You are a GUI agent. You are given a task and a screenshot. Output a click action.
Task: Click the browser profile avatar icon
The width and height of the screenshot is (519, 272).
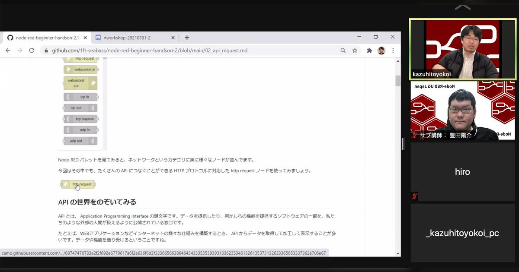(381, 50)
